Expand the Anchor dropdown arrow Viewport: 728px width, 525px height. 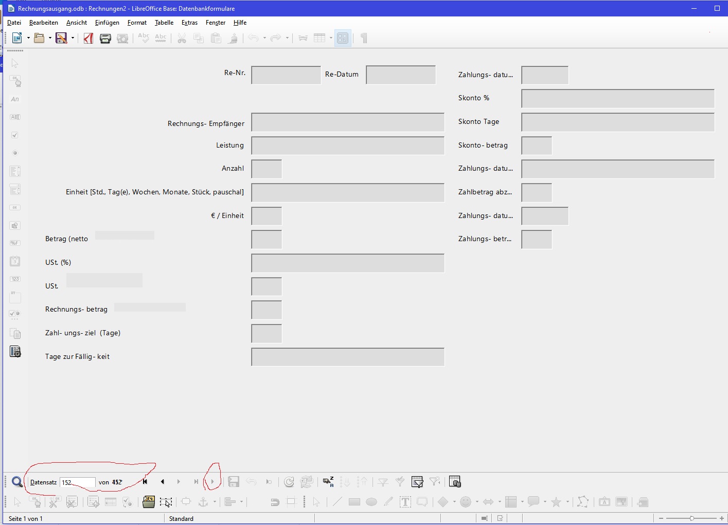pyautogui.click(x=215, y=502)
